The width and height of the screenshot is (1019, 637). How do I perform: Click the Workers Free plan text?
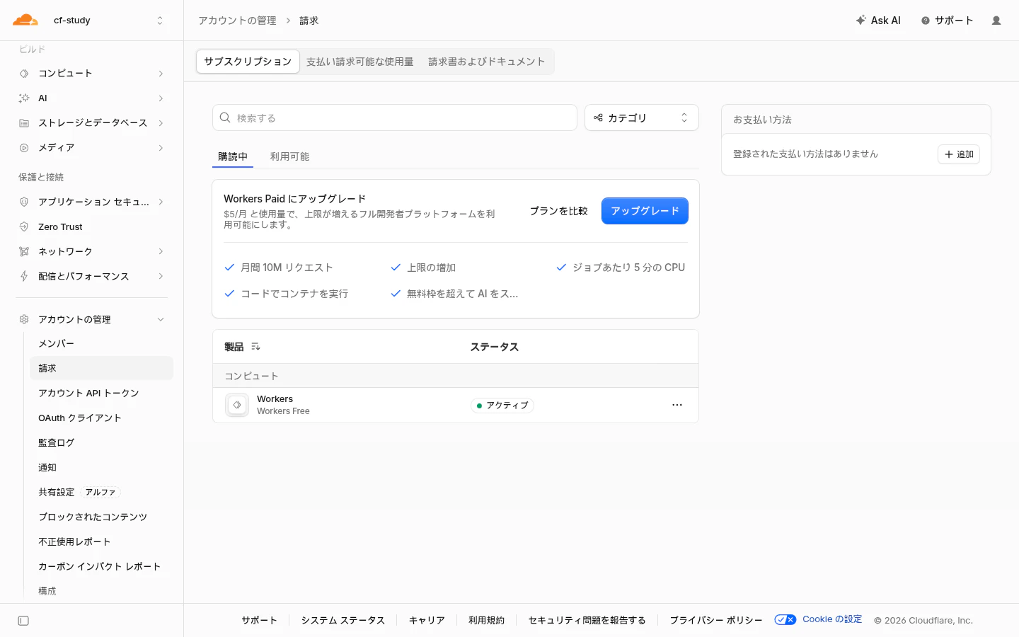click(283, 411)
